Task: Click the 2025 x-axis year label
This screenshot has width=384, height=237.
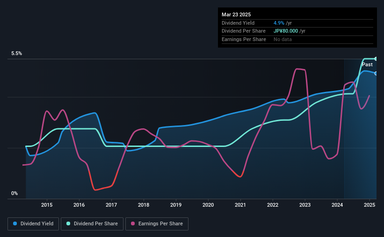Action: pos(370,205)
